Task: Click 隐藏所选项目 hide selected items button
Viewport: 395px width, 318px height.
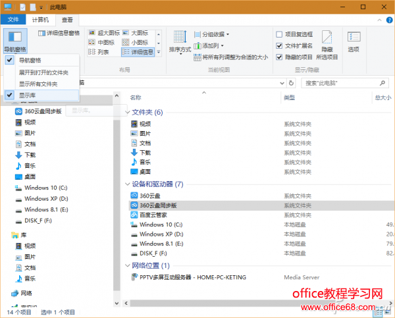Action: click(x=327, y=45)
